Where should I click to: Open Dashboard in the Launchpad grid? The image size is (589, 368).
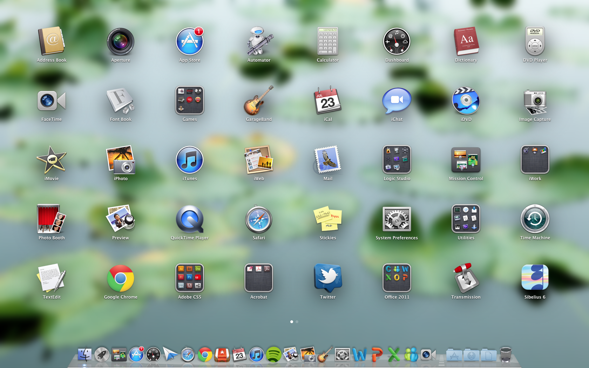pos(397,41)
